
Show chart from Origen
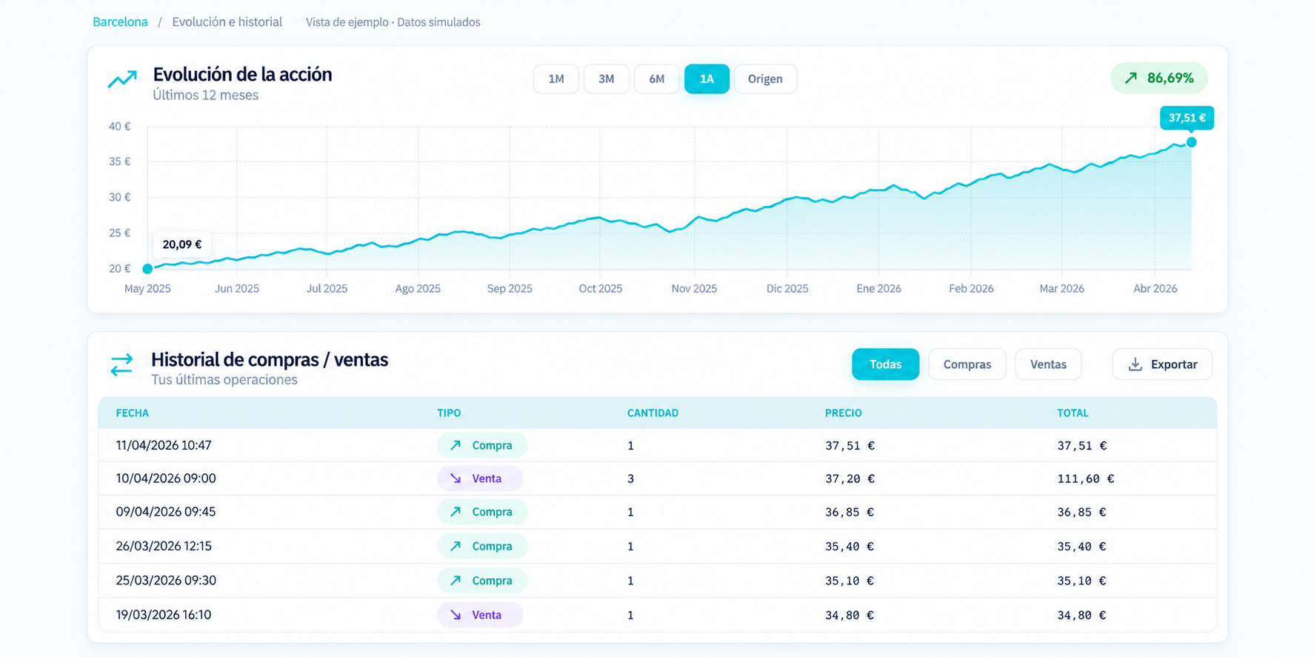pos(765,79)
